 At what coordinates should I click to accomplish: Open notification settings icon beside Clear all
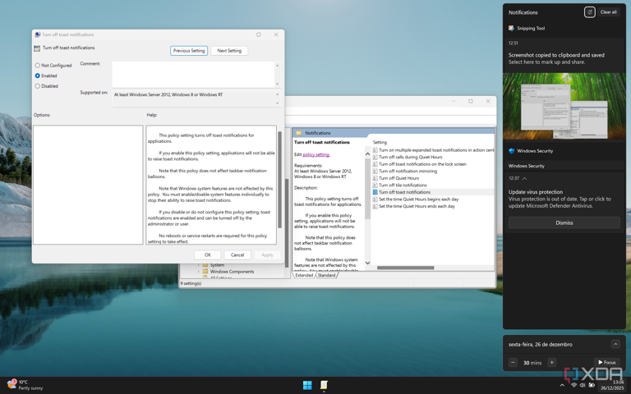(x=590, y=12)
